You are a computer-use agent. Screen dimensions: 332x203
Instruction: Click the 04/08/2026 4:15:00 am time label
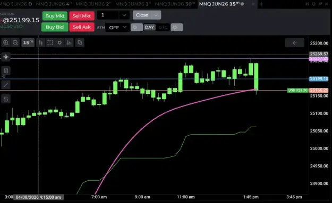click(38, 197)
